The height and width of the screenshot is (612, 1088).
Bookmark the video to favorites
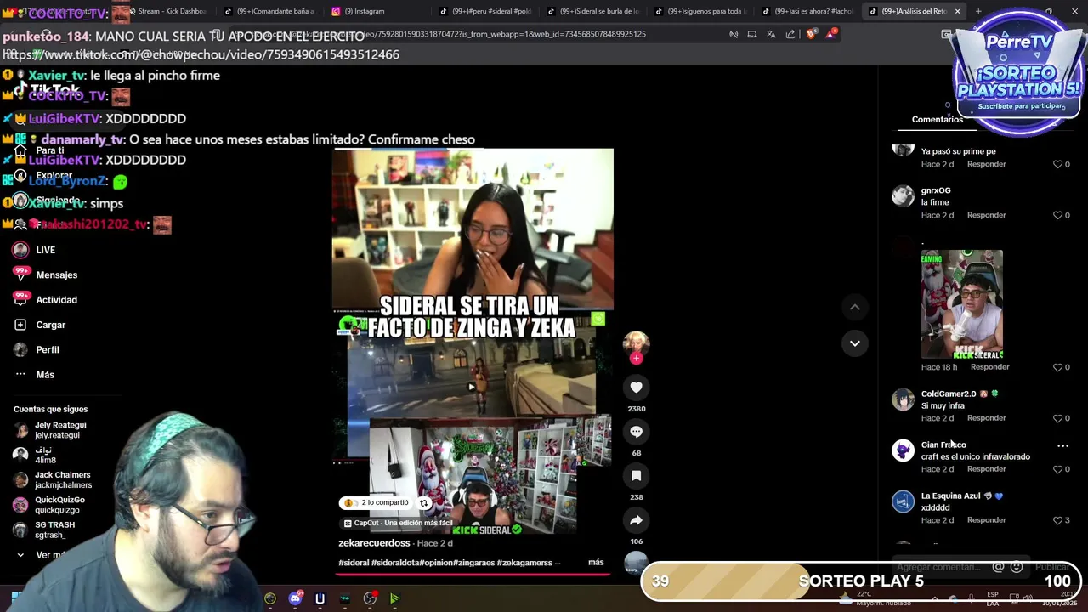click(636, 476)
